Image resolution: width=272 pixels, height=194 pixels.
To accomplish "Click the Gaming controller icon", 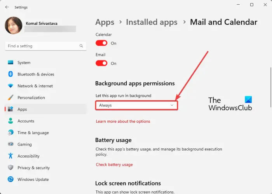I will [x=10, y=144].
